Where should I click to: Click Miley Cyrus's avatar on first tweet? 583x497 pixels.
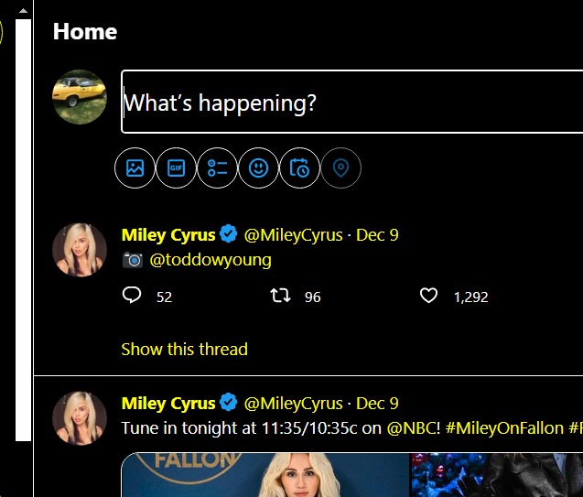coord(79,249)
